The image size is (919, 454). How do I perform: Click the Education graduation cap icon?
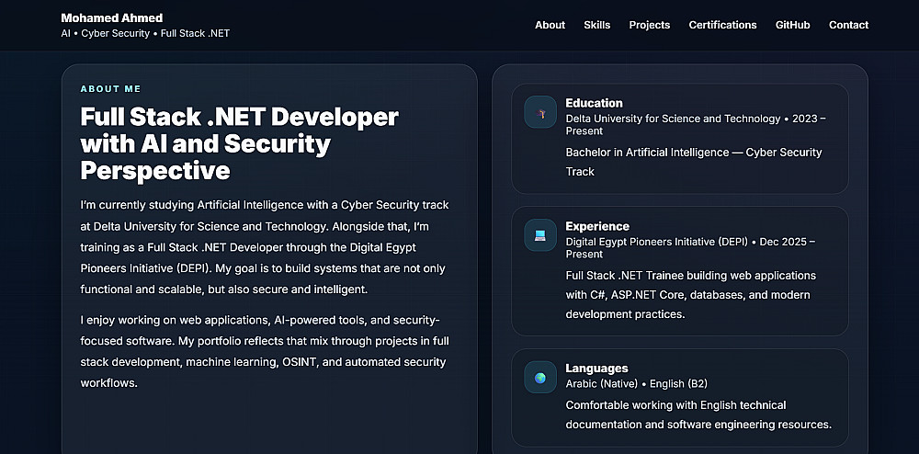tap(540, 112)
